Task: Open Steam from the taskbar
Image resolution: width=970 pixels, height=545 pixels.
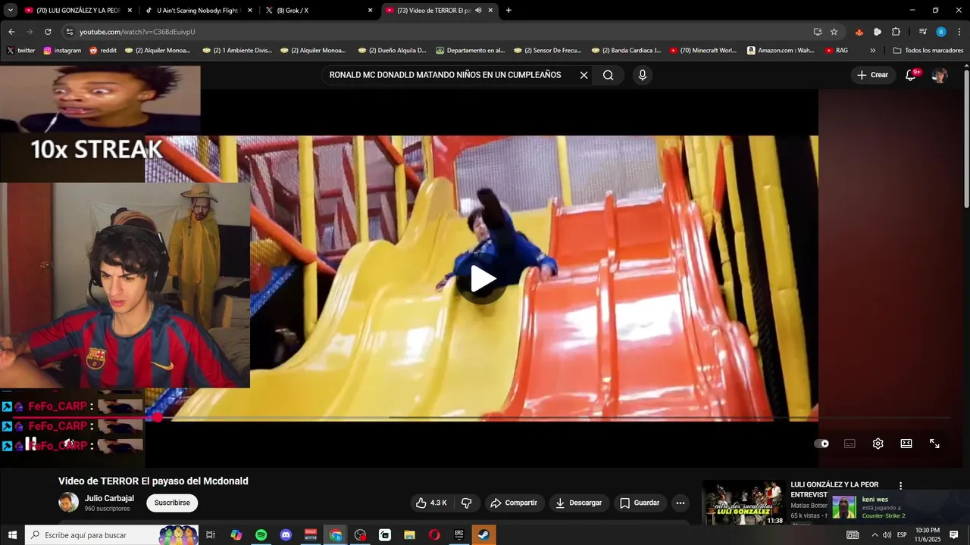Action: pyautogui.click(x=483, y=535)
